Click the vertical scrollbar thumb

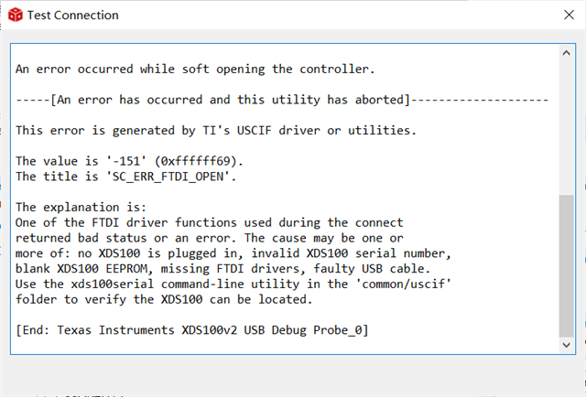point(567,265)
